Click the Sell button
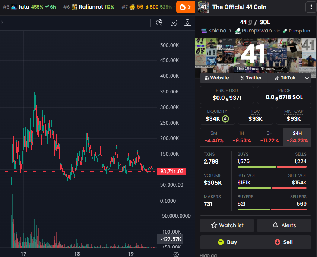This screenshot has width=317, height=257. tap(283, 242)
